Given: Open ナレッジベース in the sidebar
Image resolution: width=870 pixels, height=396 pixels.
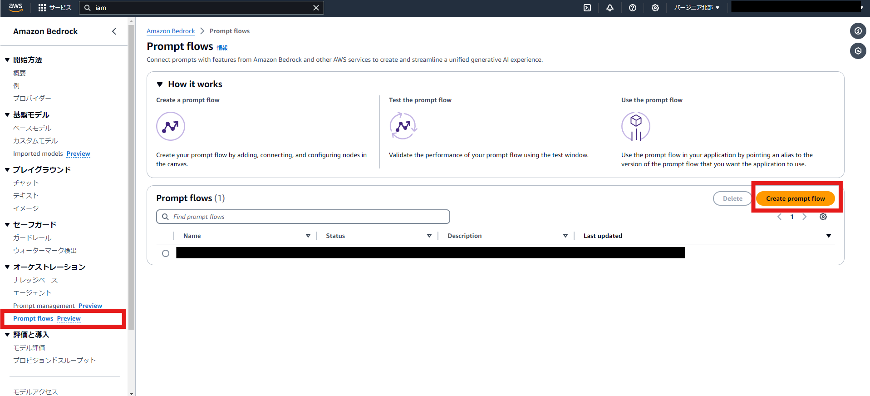Looking at the screenshot, I should 35,280.
